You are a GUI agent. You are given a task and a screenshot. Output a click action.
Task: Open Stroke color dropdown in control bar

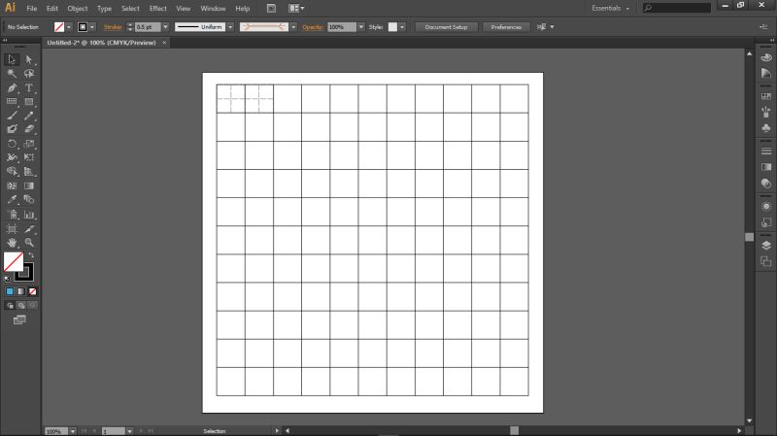[x=92, y=27]
